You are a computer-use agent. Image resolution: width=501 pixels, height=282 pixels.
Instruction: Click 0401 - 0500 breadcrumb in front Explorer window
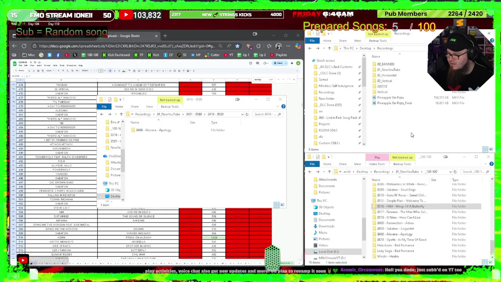pos(194,114)
